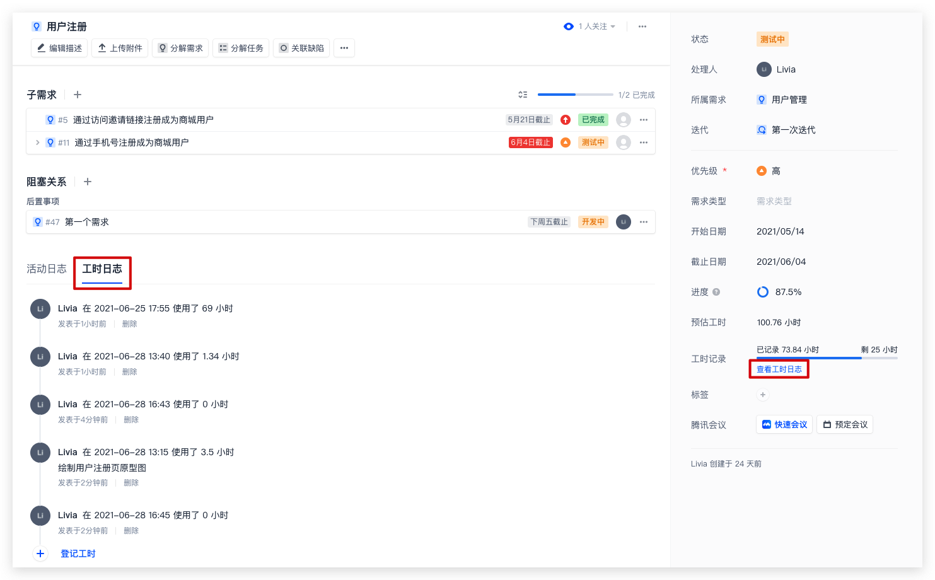Click the 编辑描述 button
The width and height of the screenshot is (935, 580).
[59, 48]
